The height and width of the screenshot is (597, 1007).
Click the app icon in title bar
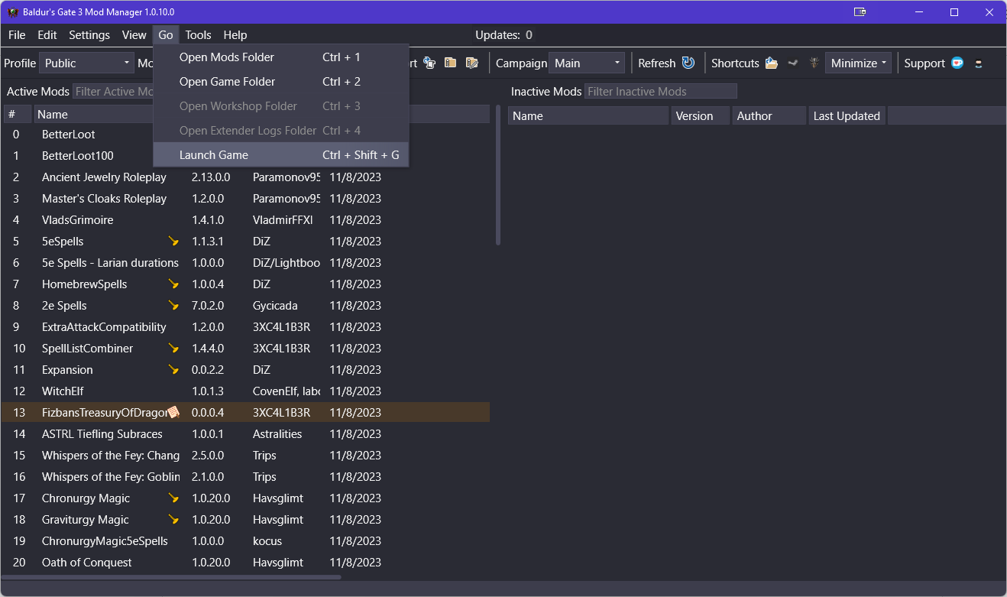click(12, 12)
